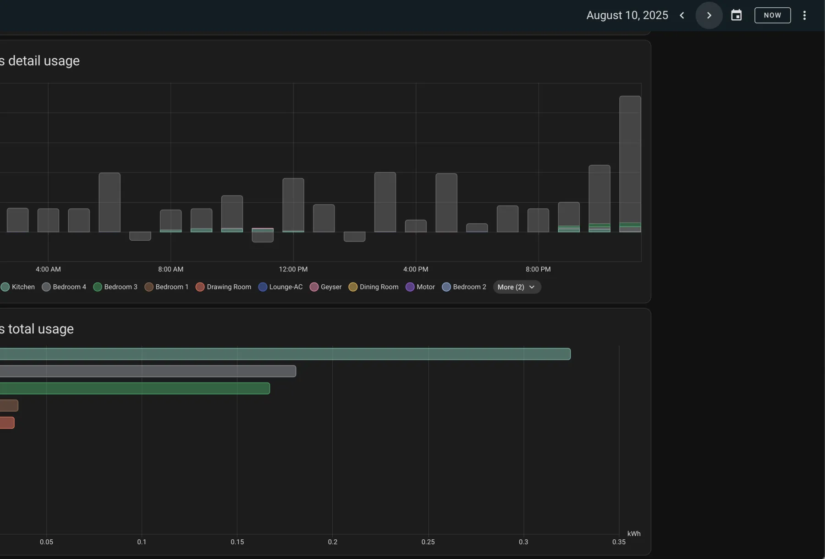
Task: Toggle the Motor legend series
Action: tap(420, 287)
